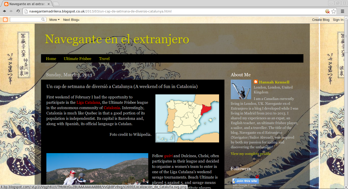Click the browser forward arrow

(x=11, y=11)
